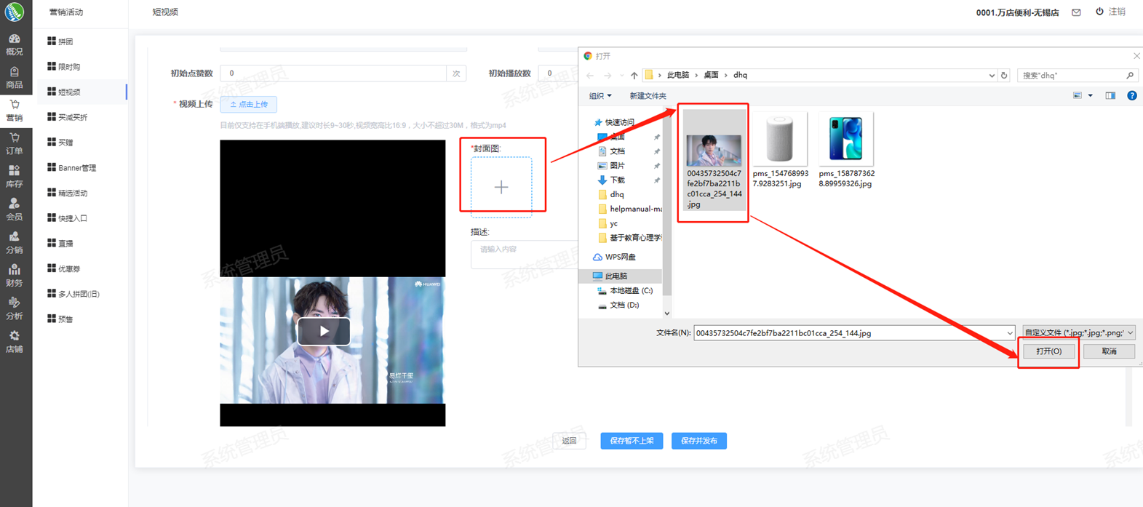This screenshot has height=507, width=1143.
Task: Open the 店铺 store settings section
Action: pos(15,342)
